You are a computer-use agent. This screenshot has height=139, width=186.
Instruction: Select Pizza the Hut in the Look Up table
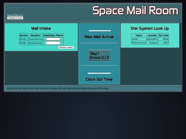[x=139, y=43]
